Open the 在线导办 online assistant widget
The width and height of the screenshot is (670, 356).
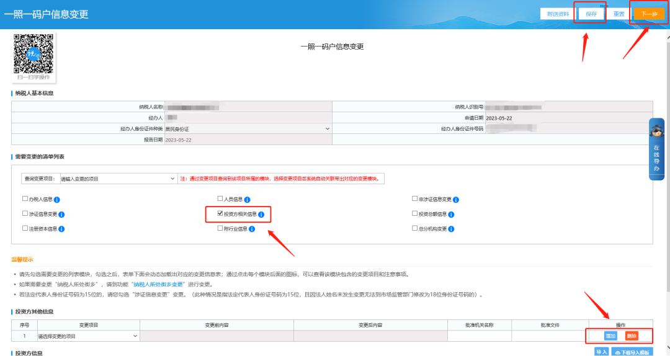(656, 149)
